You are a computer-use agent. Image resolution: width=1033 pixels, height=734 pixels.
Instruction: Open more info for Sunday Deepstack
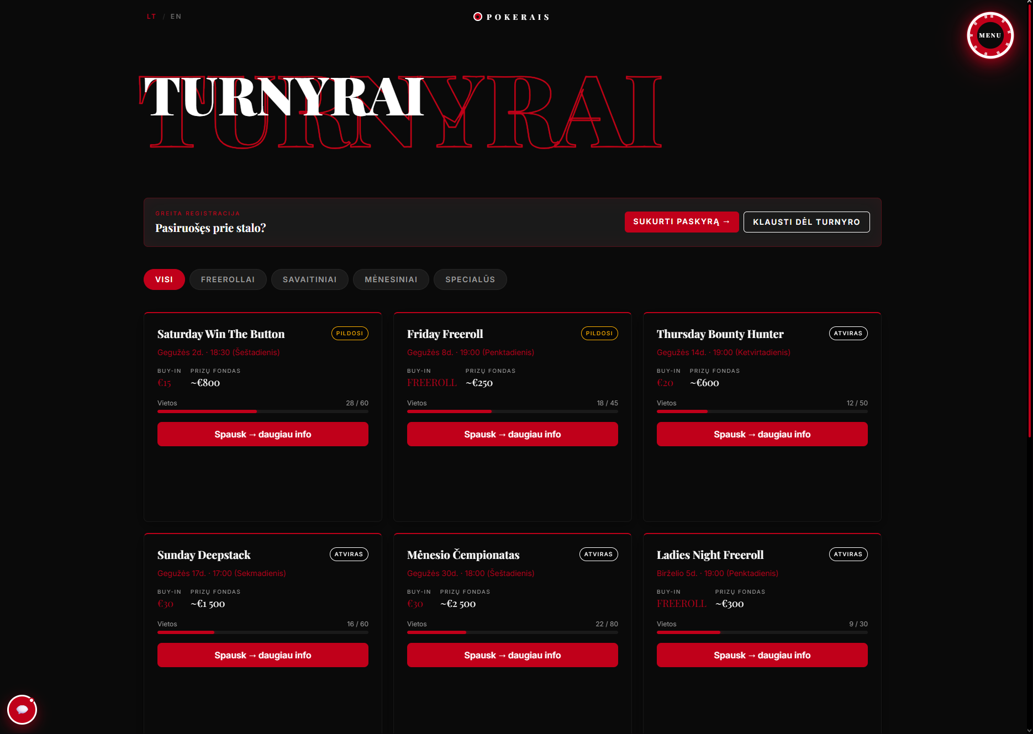pos(263,655)
